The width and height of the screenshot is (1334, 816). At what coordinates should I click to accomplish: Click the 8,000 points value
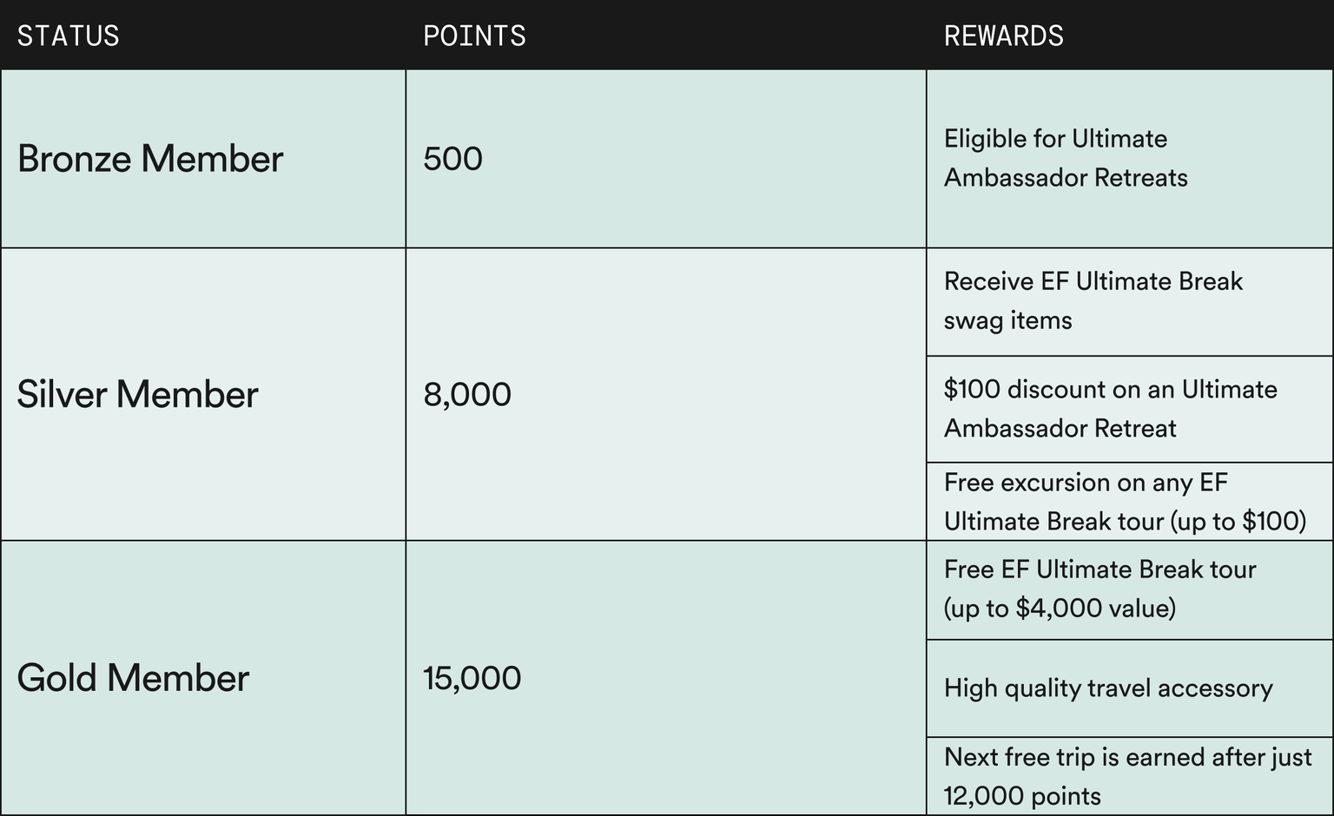click(x=467, y=394)
